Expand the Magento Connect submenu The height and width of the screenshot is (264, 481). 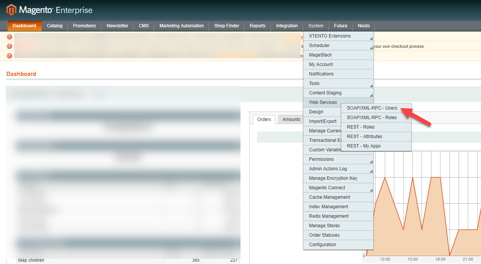pyautogui.click(x=339, y=188)
